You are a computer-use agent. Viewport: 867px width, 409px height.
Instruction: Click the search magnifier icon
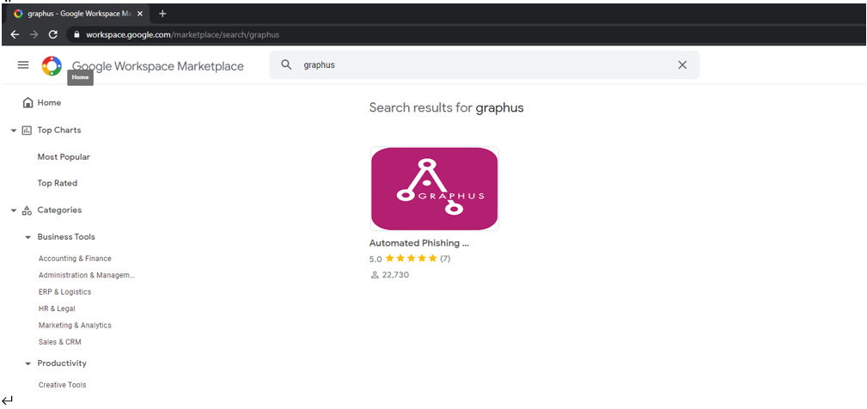286,64
